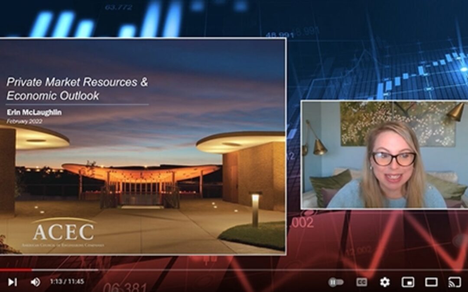Seek to the end of the buffered gray section
This screenshot has height=292, width=468.
pos(97,270)
